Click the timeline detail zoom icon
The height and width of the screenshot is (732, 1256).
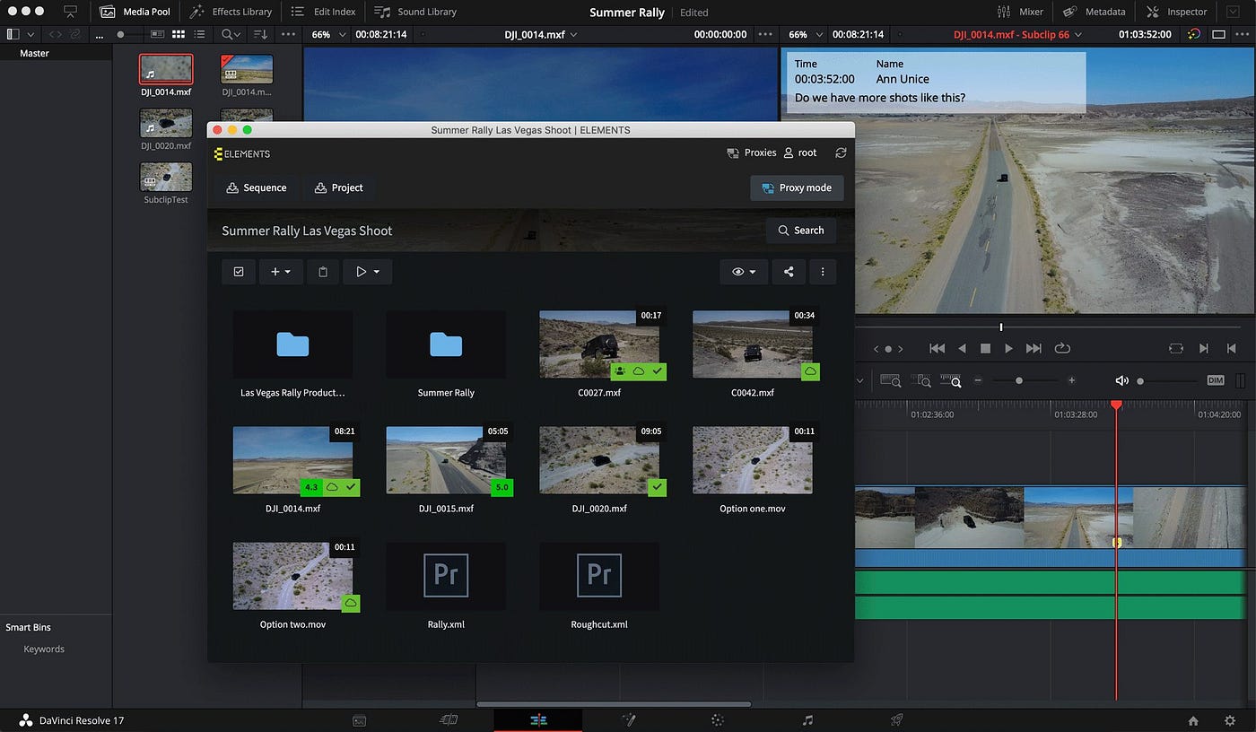[920, 380]
